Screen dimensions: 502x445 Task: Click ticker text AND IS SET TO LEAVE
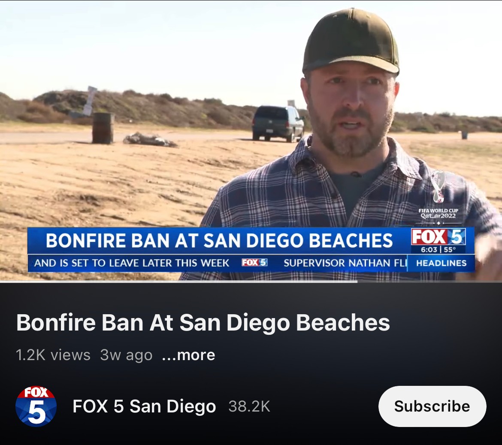tap(132, 263)
